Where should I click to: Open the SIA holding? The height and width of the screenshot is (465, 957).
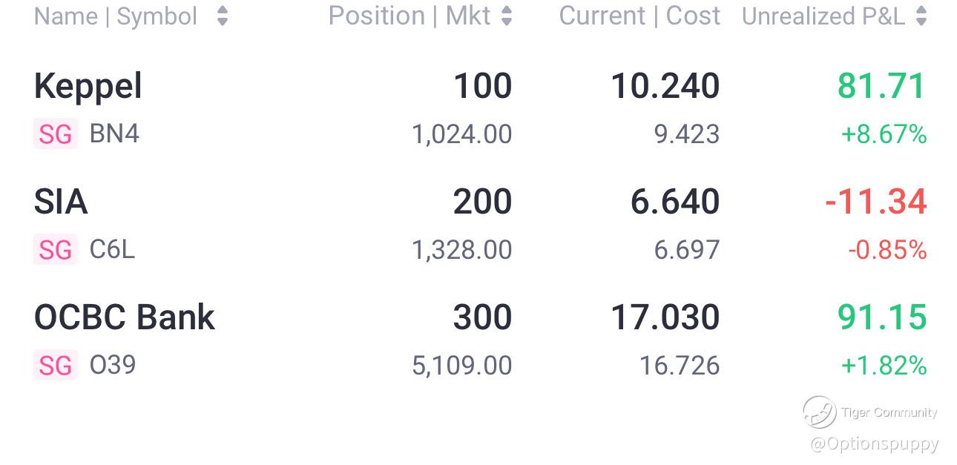pos(61,202)
